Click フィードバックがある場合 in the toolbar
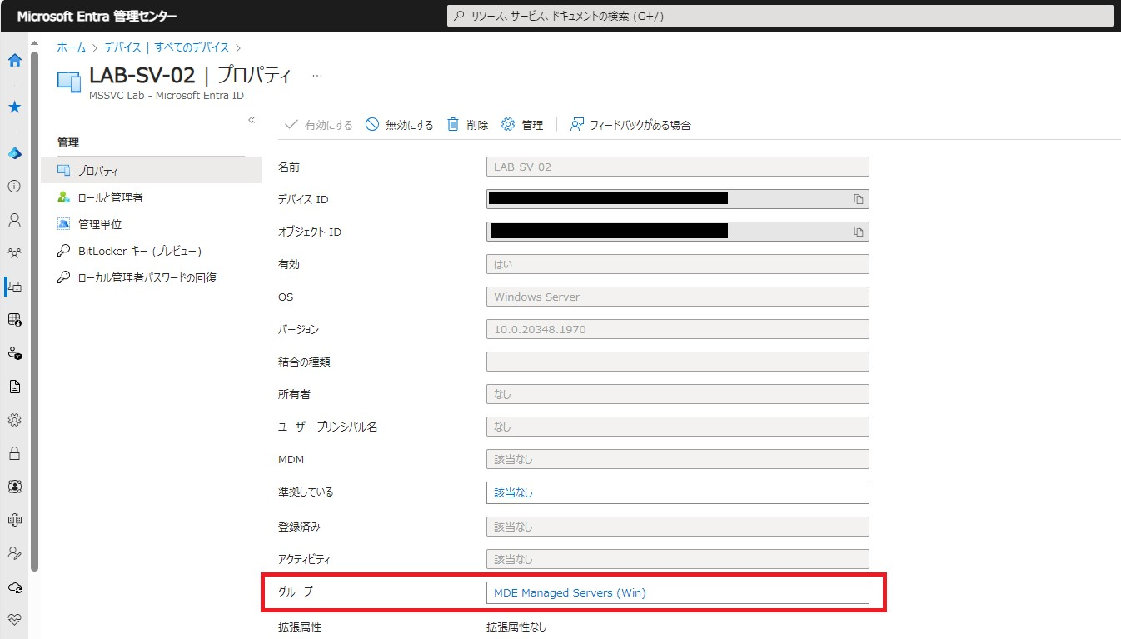The image size is (1121, 639). [630, 125]
